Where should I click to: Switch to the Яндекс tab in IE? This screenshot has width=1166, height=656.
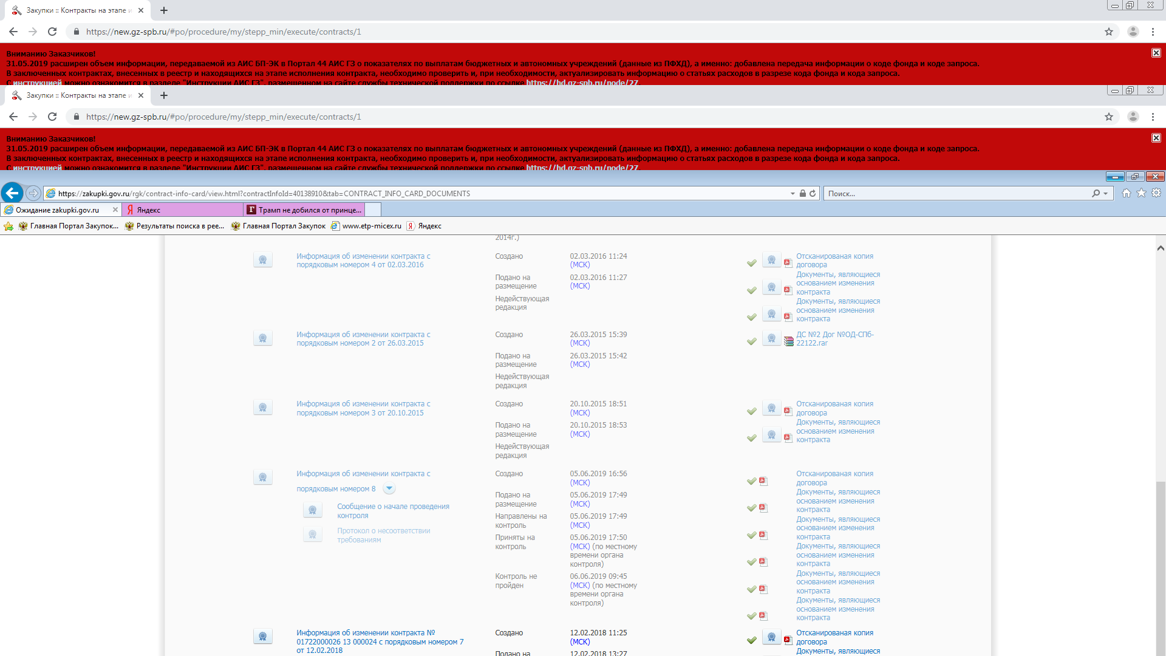point(182,210)
